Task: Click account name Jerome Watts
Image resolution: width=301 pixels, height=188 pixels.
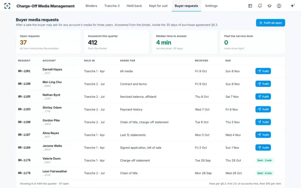Action: point(52,146)
